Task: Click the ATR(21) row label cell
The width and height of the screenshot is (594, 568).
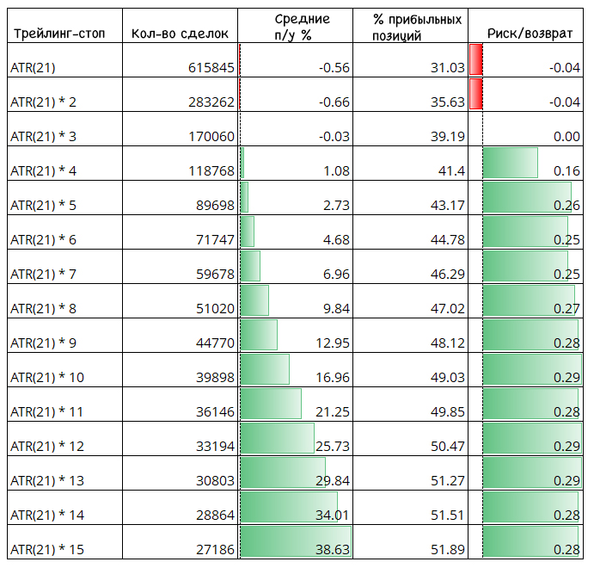Action: click(64, 60)
